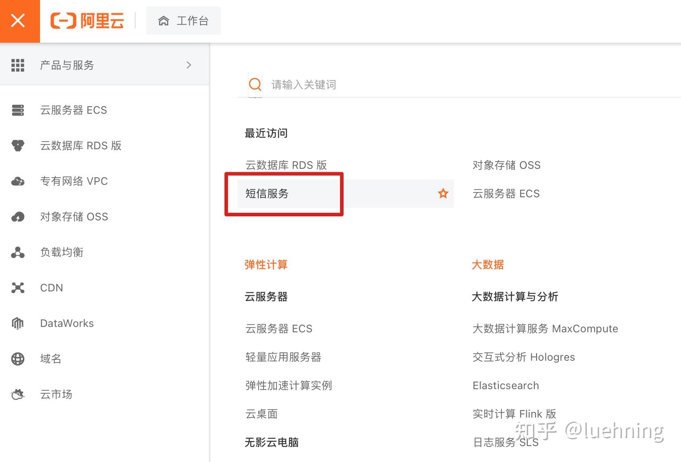Click the 云市场 marketplace icon
Screen dimensions: 681x462
coord(18,394)
